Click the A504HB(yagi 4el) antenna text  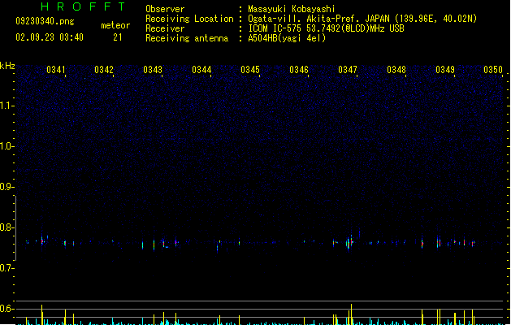[287, 38]
